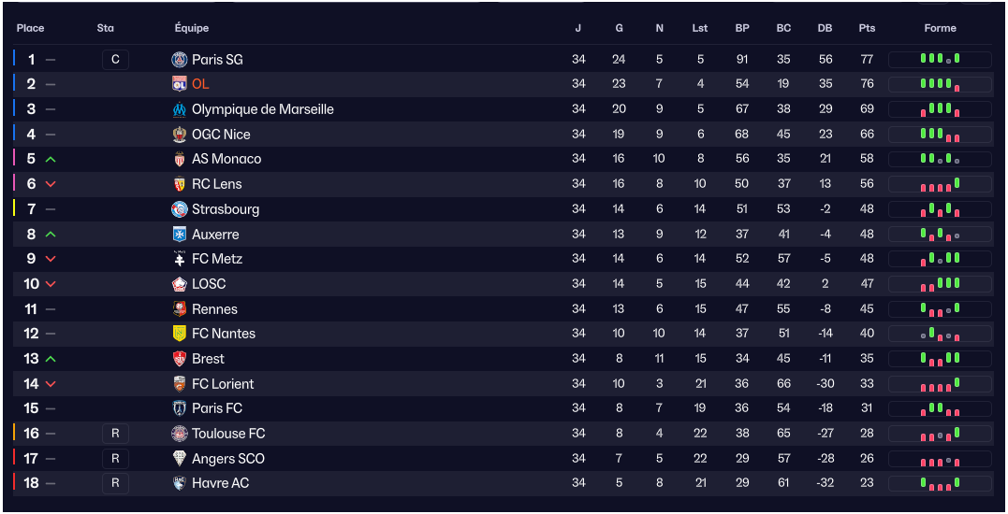This screenshot has width=1008, height=514.
Task: Open the Strasbourg team link
Action: click(x=226, y=209)
